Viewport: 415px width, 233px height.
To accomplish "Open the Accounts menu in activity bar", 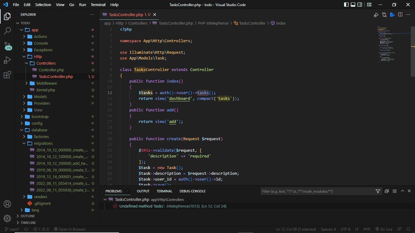I will (7, 204).
